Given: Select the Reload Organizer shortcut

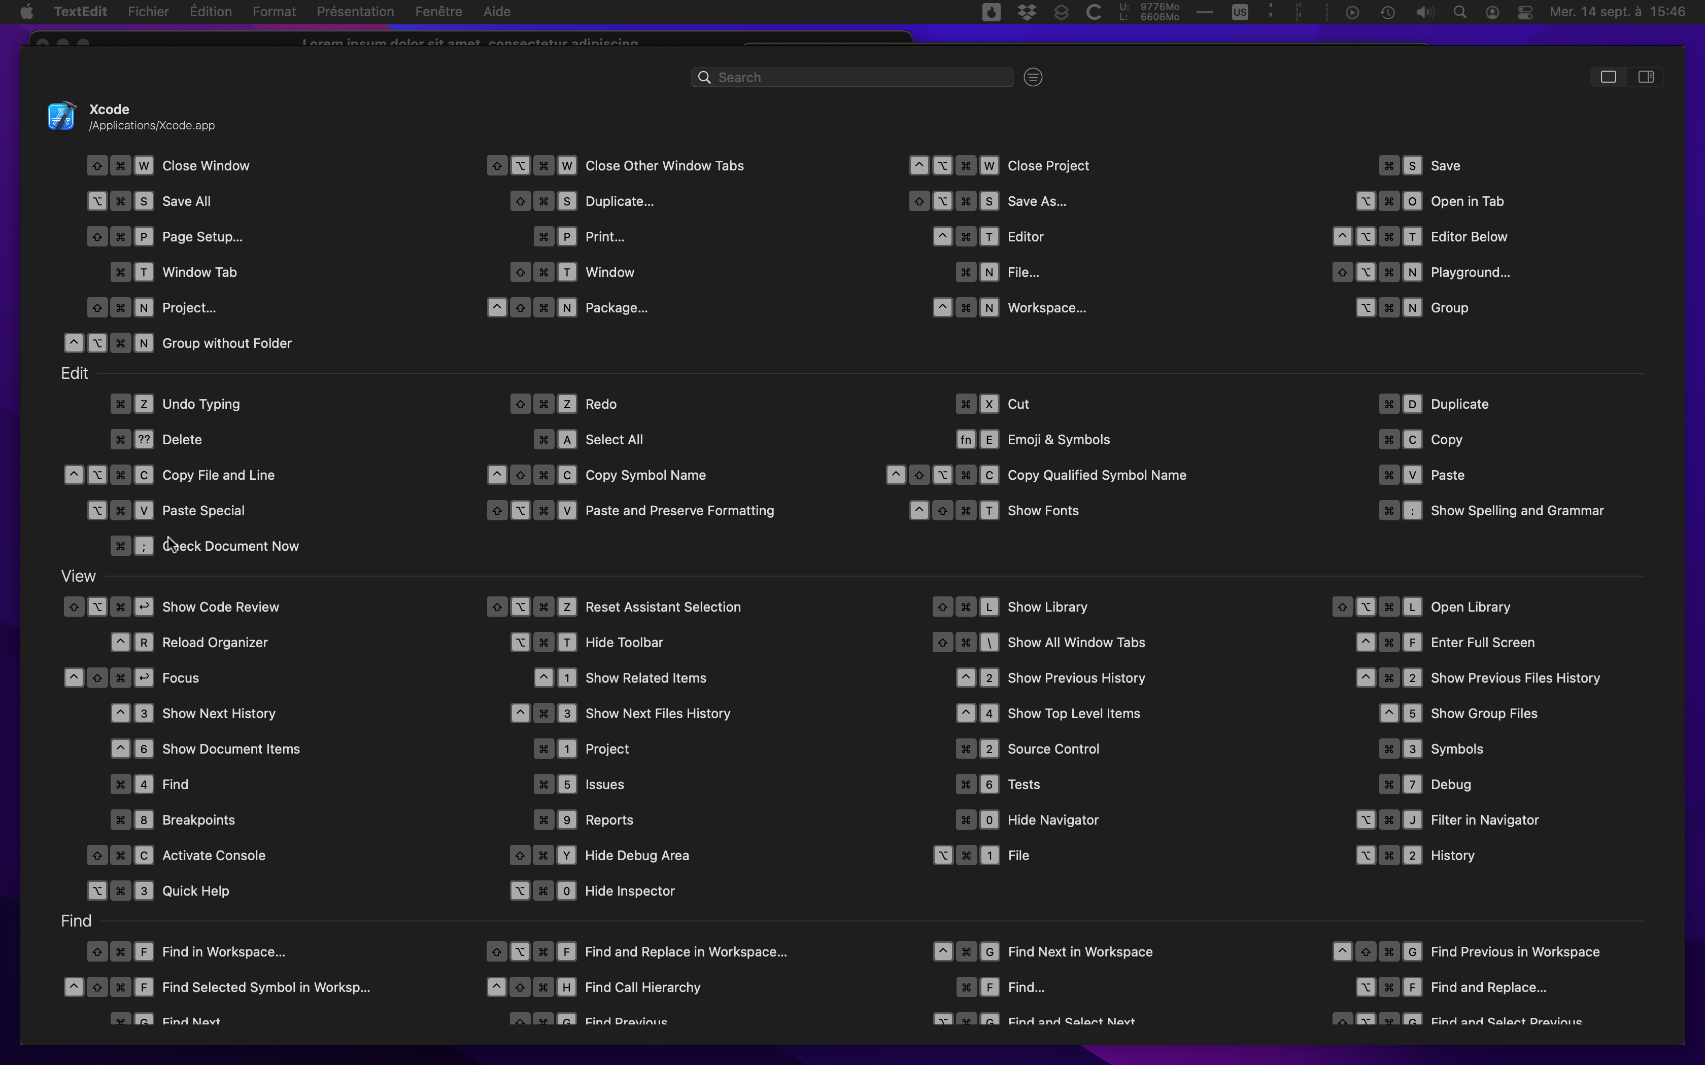Looking at the screenshot, I should [189, 643].
